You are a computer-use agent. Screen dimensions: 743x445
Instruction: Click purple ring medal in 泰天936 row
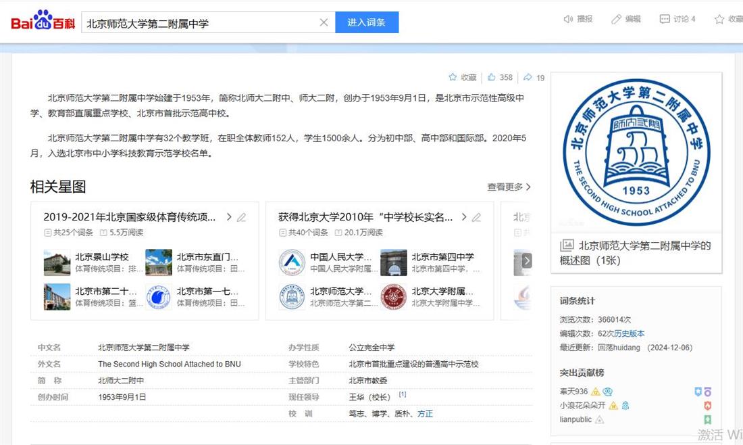(707, 392)
